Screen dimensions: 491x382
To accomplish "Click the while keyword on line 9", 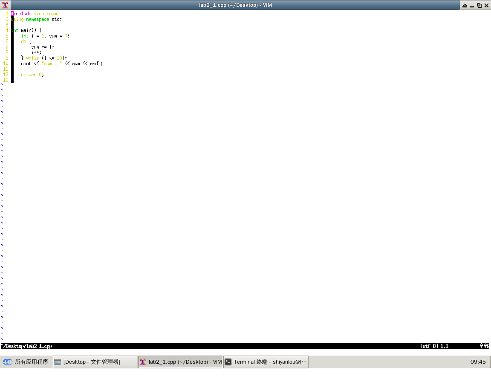I will tap(32, 58).
